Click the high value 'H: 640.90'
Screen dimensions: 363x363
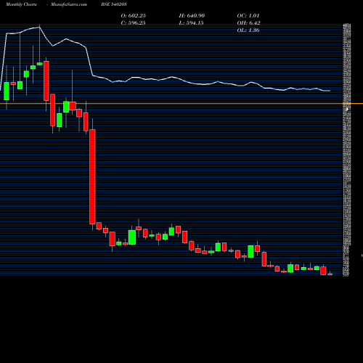(x=192, y=15)
